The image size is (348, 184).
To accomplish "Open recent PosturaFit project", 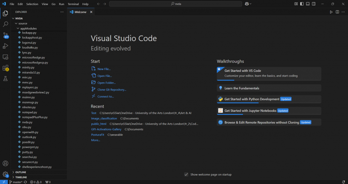I will [x=98, y=135].
